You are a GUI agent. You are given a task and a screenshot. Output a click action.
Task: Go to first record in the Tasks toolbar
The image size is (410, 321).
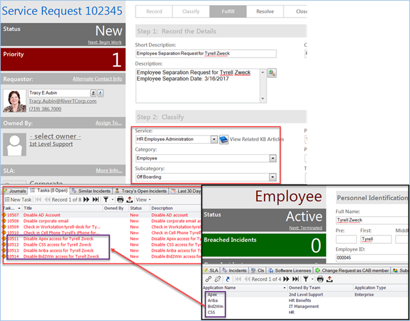pyautogui.click(x=38, y=199)
